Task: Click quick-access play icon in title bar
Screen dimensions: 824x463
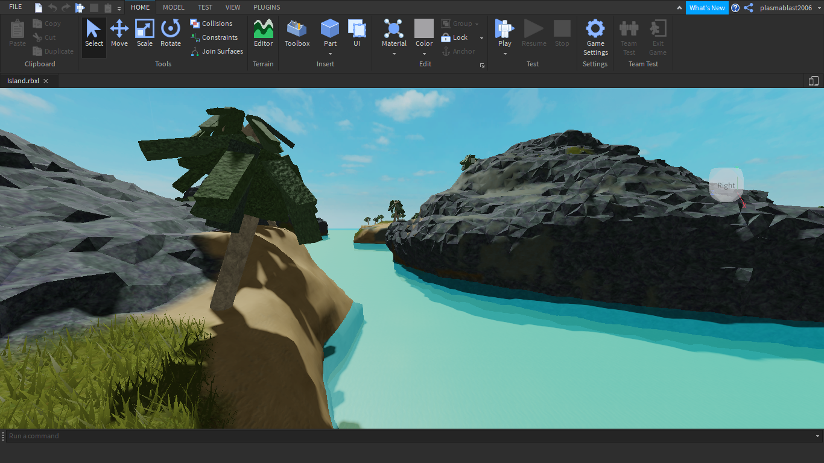Action: click(80, 8)
